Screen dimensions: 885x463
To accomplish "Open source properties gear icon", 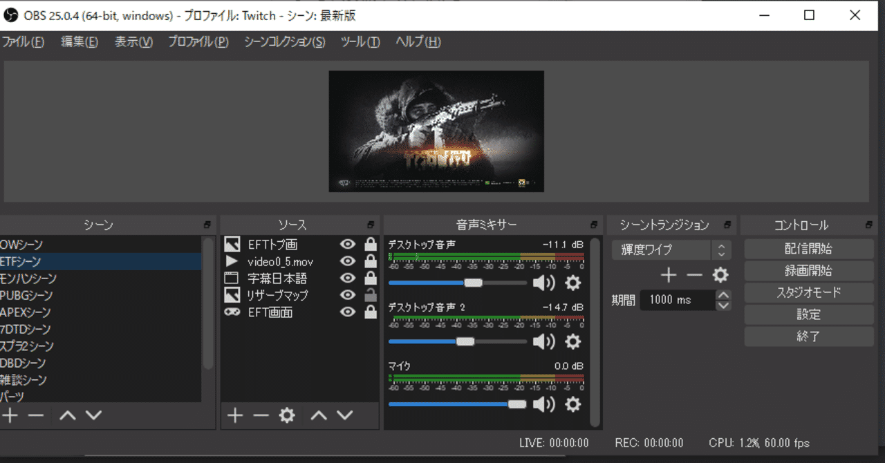I will pos(287,415).
